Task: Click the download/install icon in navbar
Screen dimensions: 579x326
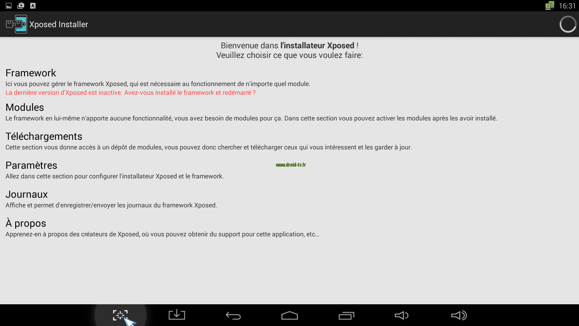Action: pyautogui.click(x=176, y=315)
